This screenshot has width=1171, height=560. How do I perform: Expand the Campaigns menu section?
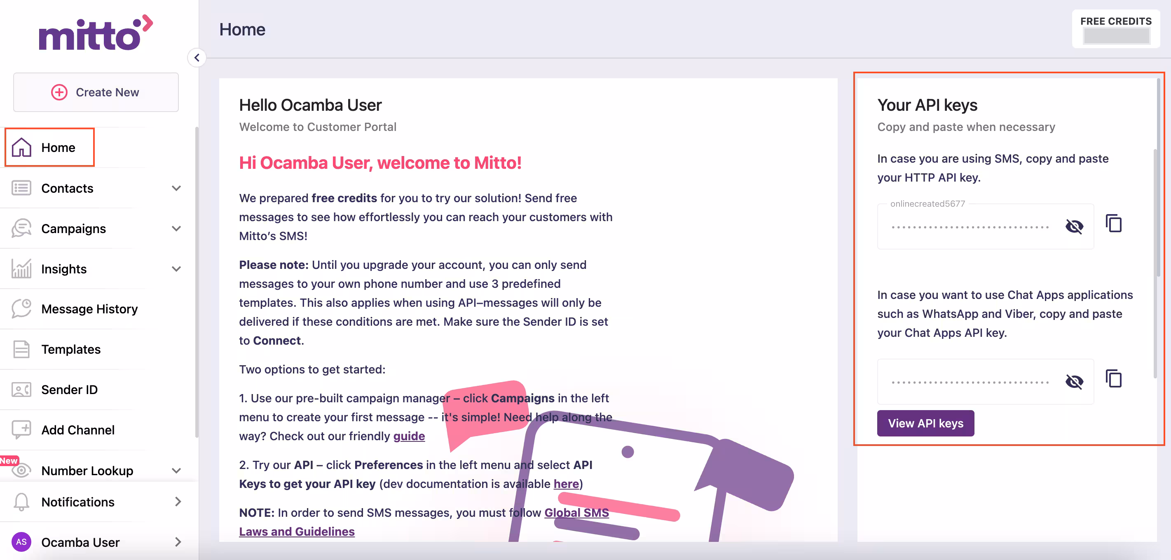click(177, 229)
